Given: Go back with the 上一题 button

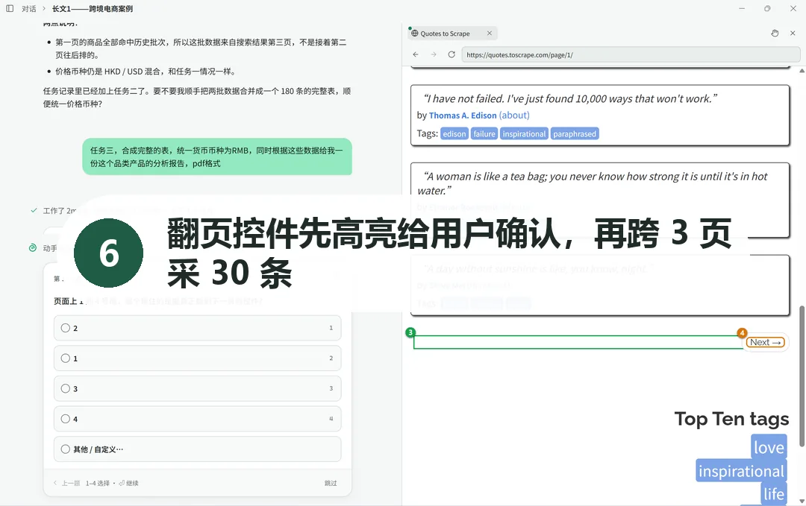Looking at the screenshot, I should pyautogui.click(x=67, y=483).
